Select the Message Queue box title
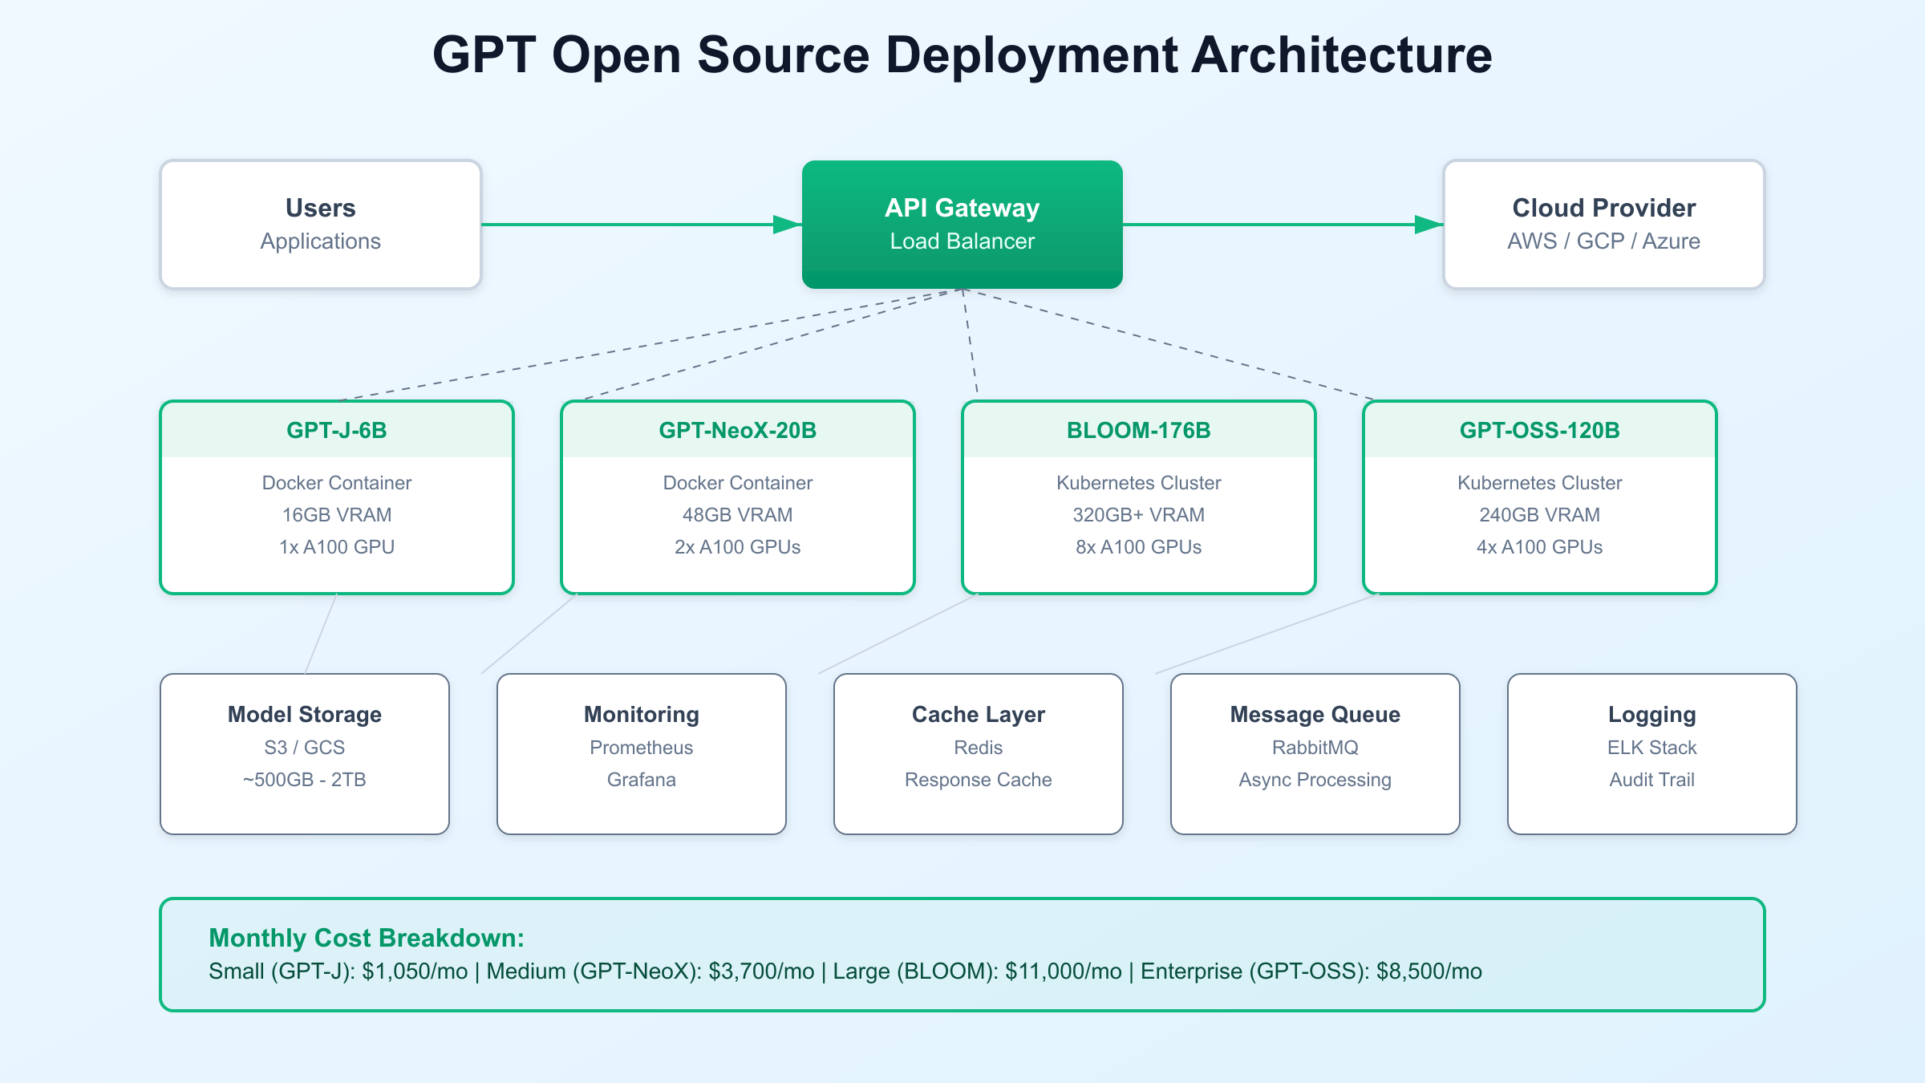 click(1315, 714)
